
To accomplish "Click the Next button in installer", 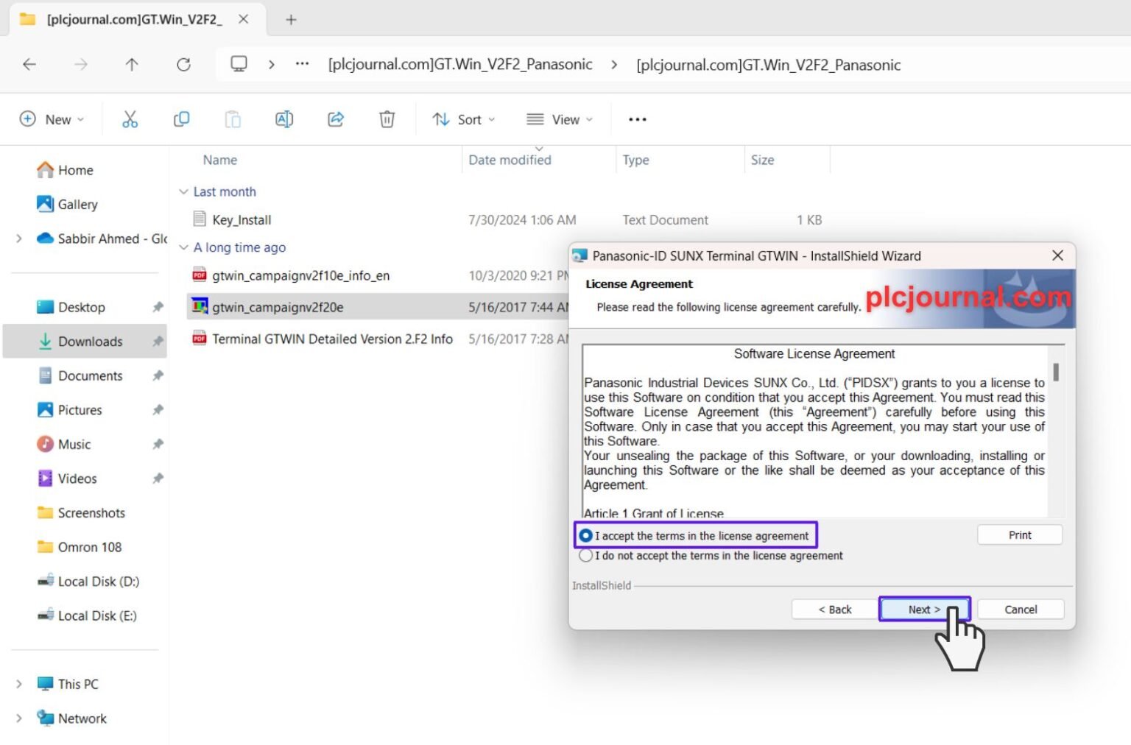I will 924,610.
